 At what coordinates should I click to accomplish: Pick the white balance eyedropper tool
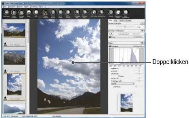pos(111,34)
